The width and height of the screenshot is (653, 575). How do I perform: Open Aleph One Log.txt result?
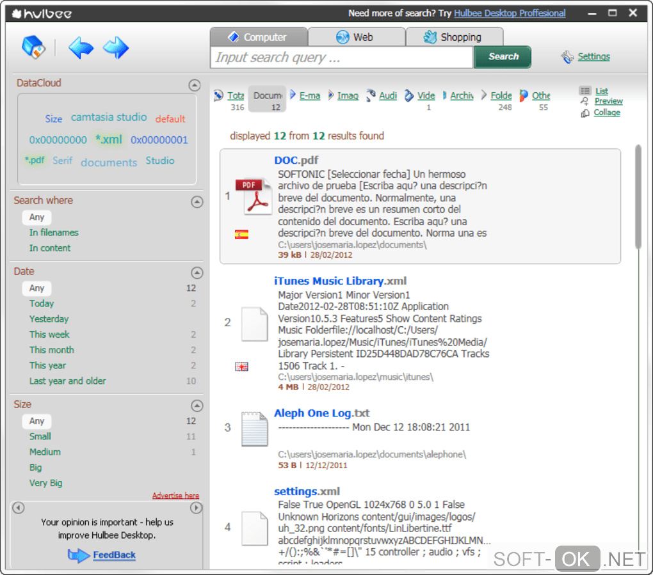pos(321,413)
